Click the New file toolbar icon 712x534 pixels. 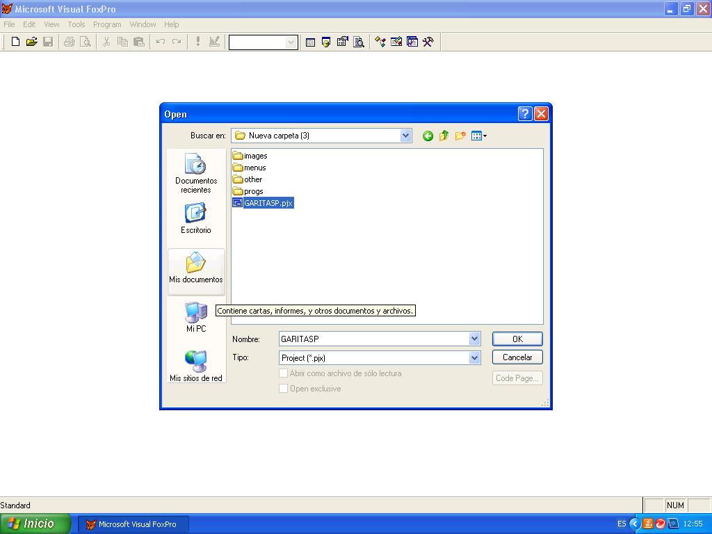pyautogui.click(x=15, y=42)
